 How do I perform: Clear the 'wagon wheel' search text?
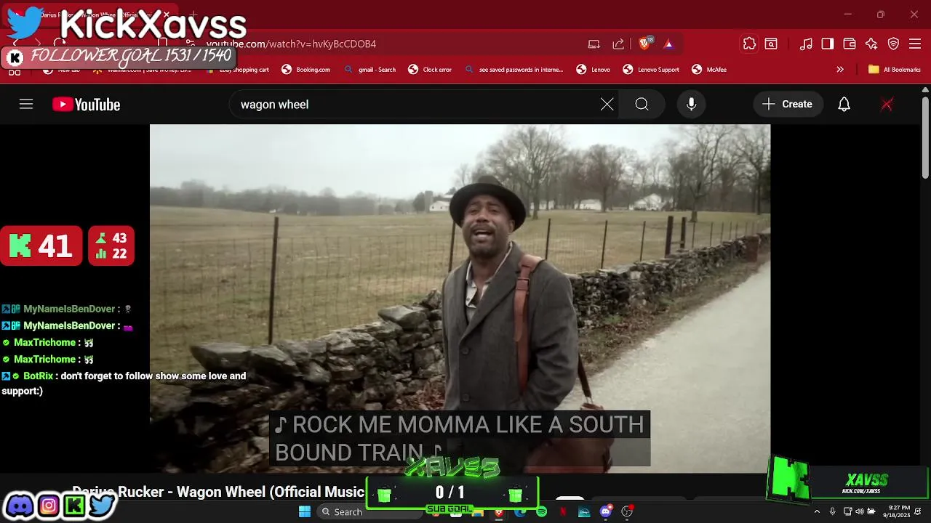pos(607,105)
